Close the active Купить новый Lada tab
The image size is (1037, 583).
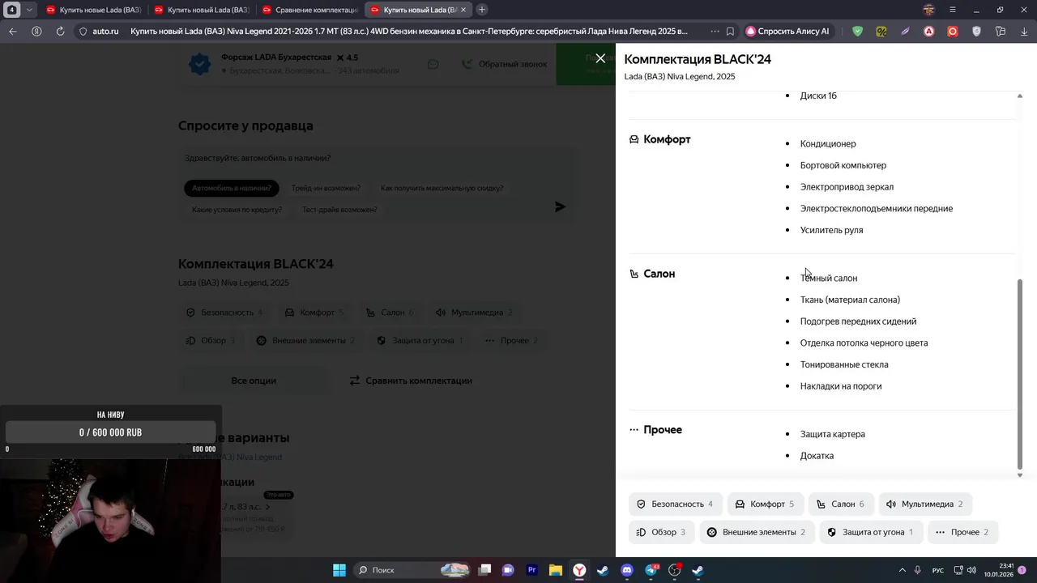463,10
